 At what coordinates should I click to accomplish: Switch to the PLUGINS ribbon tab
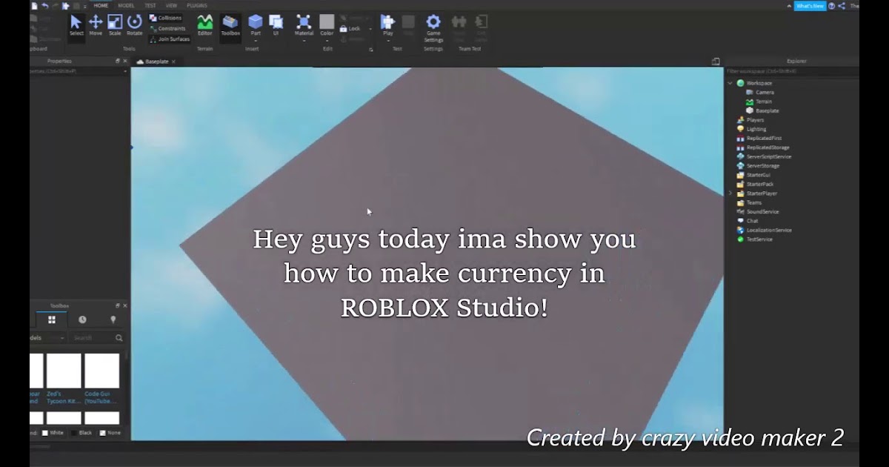point(197,5)
